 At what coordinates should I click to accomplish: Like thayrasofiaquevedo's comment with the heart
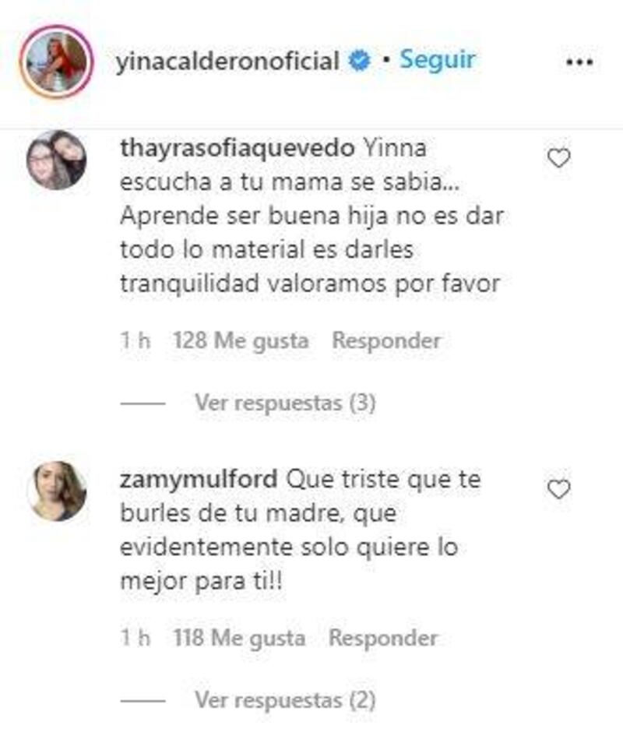[558, 158]
